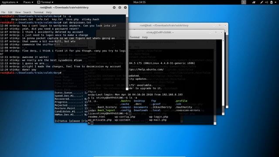Open Help menu in front derp terminal window
The height and width of the screenshot is (157, 279).
click(x=49, y=12)
